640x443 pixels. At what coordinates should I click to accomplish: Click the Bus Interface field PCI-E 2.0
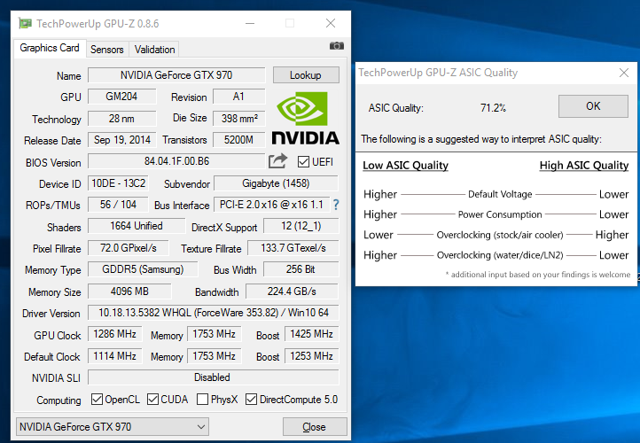pos(271,205)
